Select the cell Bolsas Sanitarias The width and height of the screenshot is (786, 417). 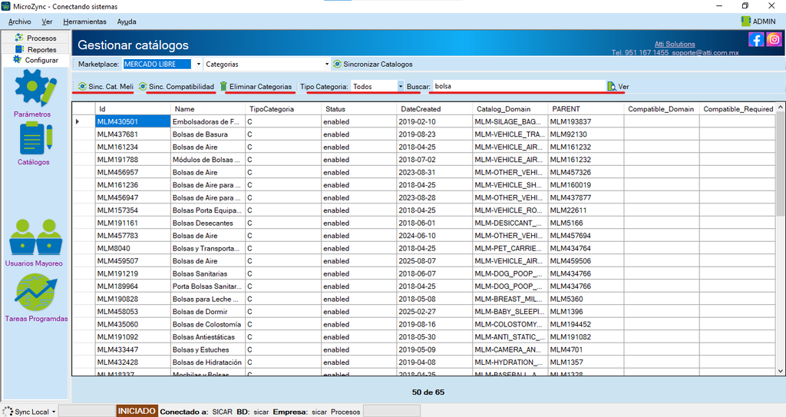tap(207, 273)
